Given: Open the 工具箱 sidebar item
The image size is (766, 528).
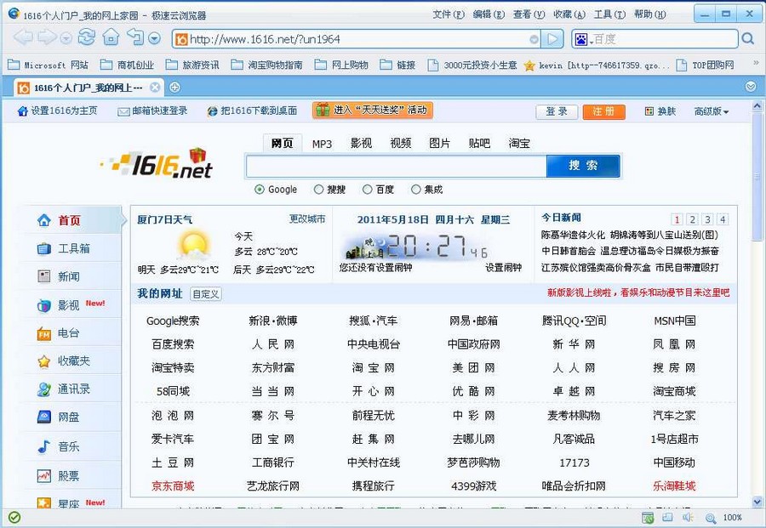Looking at the screenshot, I should pos(71,248).
